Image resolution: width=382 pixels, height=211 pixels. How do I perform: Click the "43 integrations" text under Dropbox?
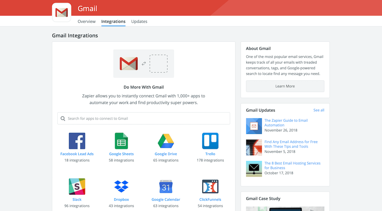[121, 206]
